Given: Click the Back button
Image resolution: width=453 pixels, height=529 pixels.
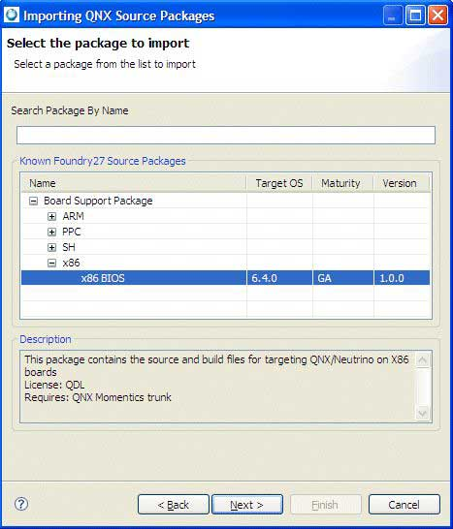Looking at the screenshot, I should point(174,505).
